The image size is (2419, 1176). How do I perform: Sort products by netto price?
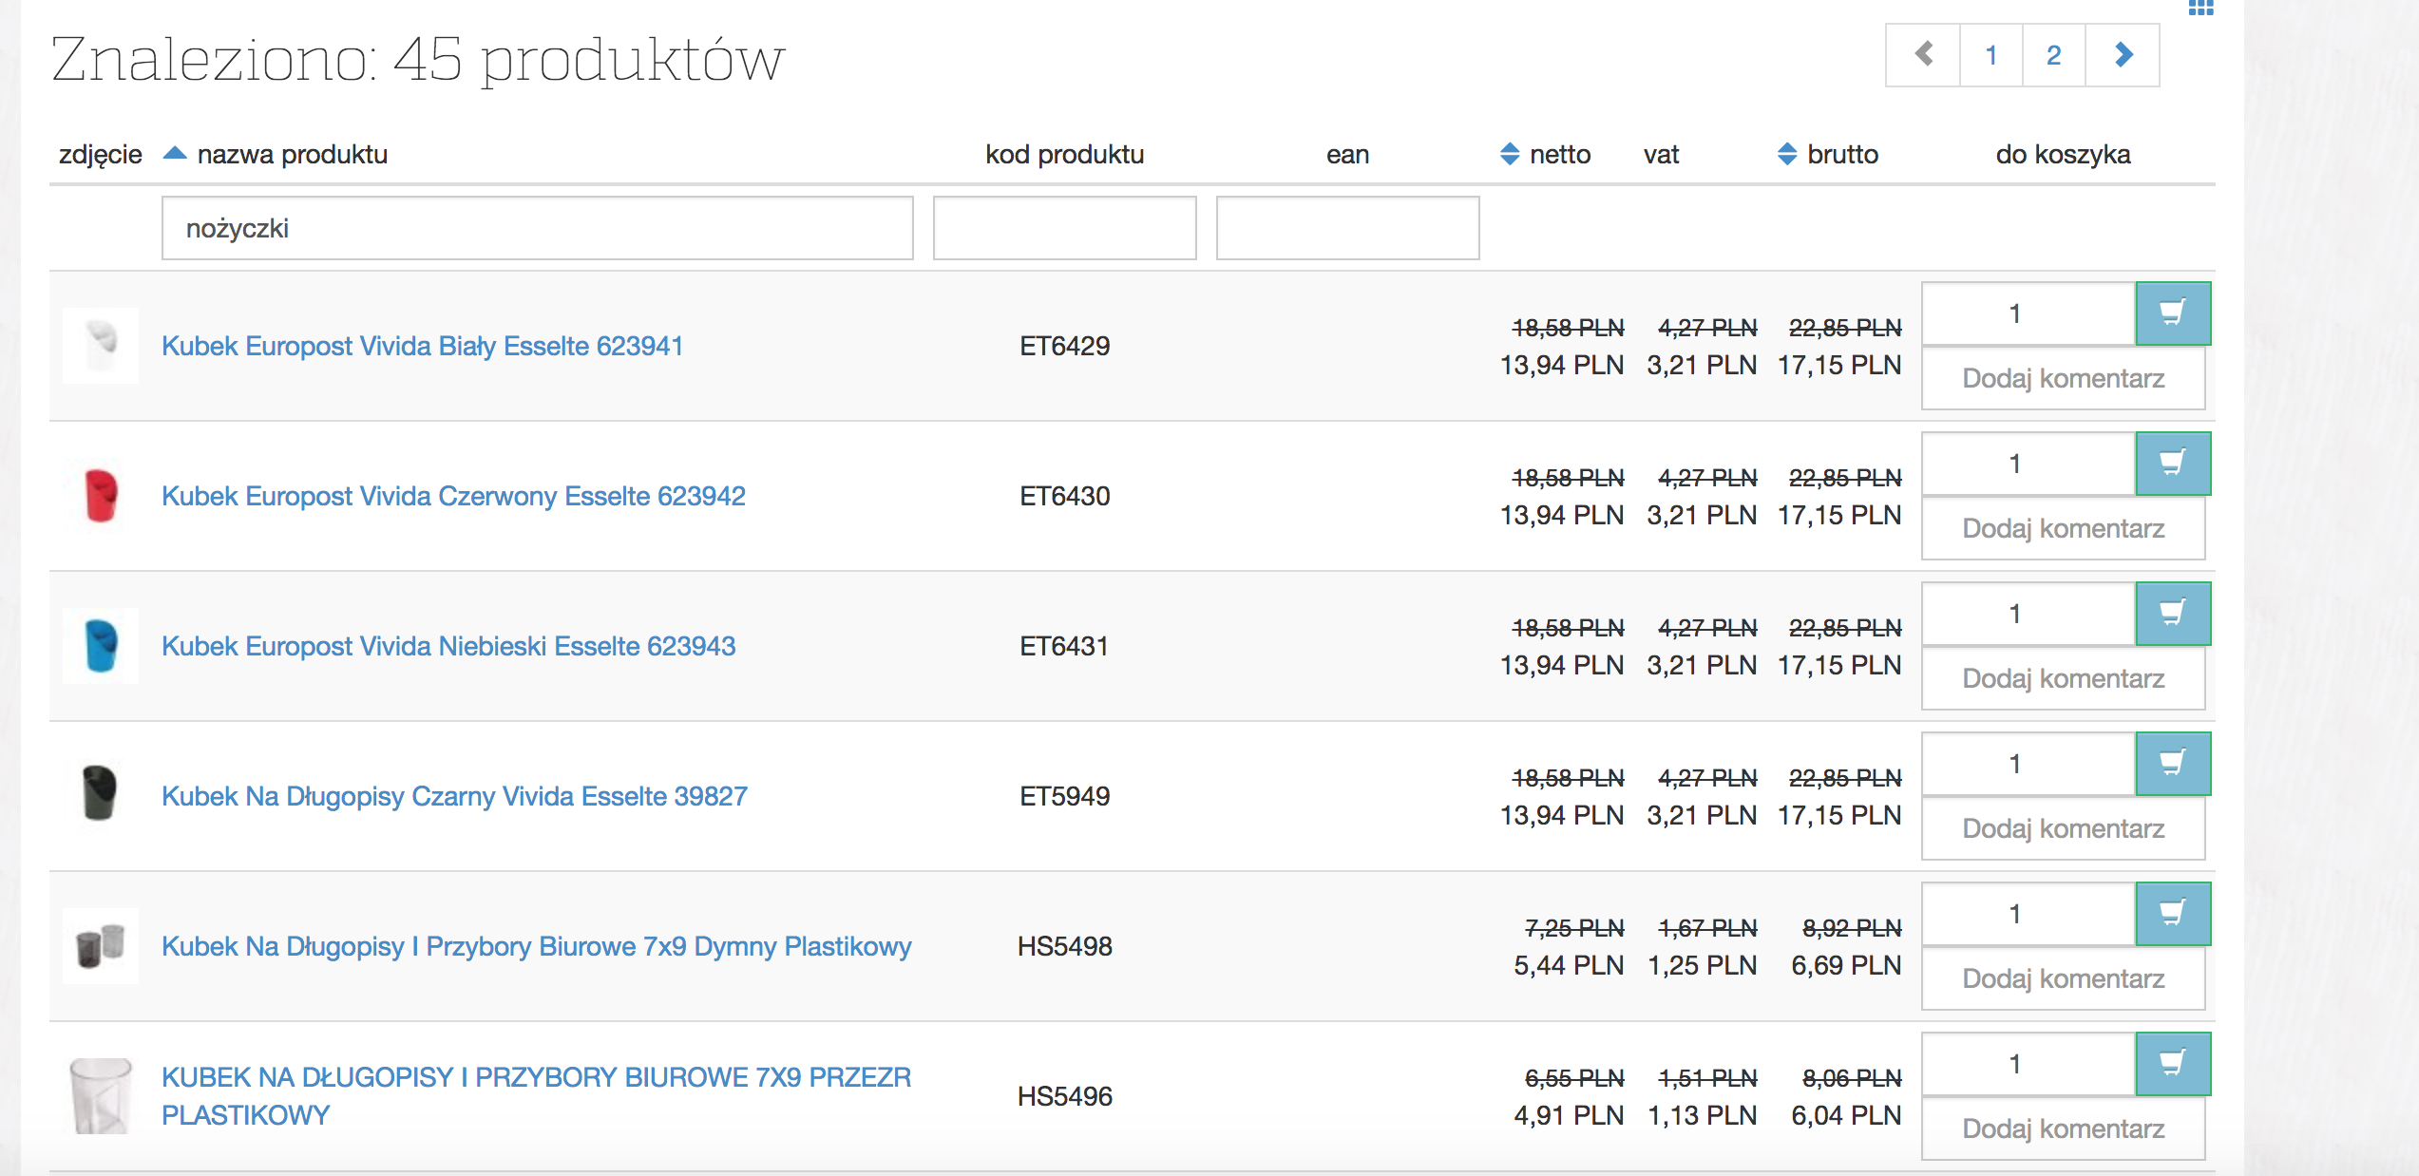point(1510,154)
